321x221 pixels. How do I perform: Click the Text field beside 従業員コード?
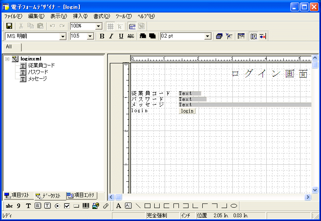[190, 93]
